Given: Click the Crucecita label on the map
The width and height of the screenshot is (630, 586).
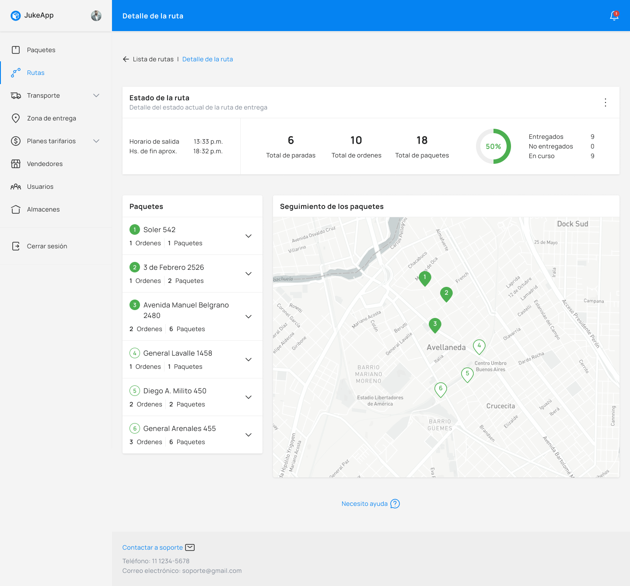Looking at the screenshot, I should (x=500, y=406).
